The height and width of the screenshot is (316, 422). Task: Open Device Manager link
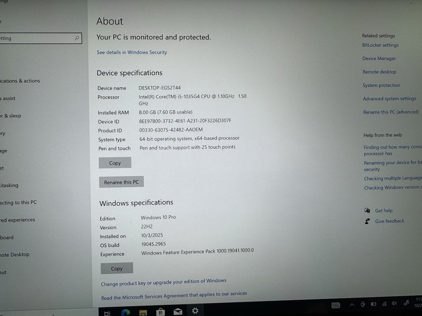point(379,58)
